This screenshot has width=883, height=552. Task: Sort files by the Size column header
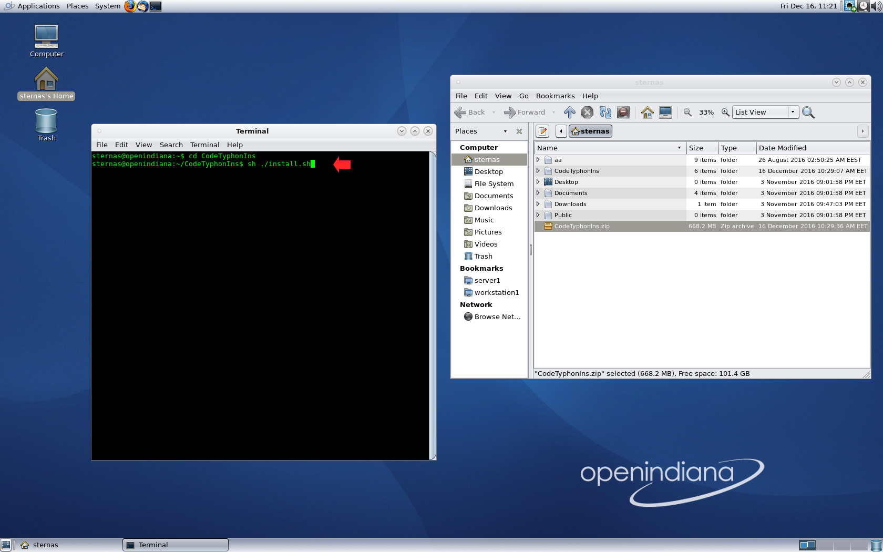tap(702, 148)
